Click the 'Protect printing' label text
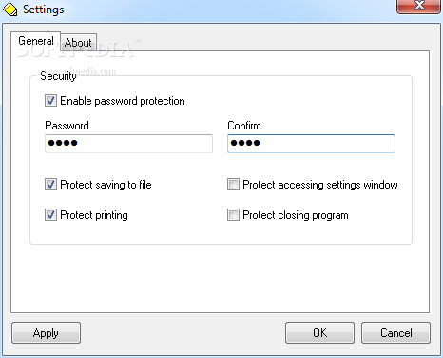 click(x=94, y=215)
